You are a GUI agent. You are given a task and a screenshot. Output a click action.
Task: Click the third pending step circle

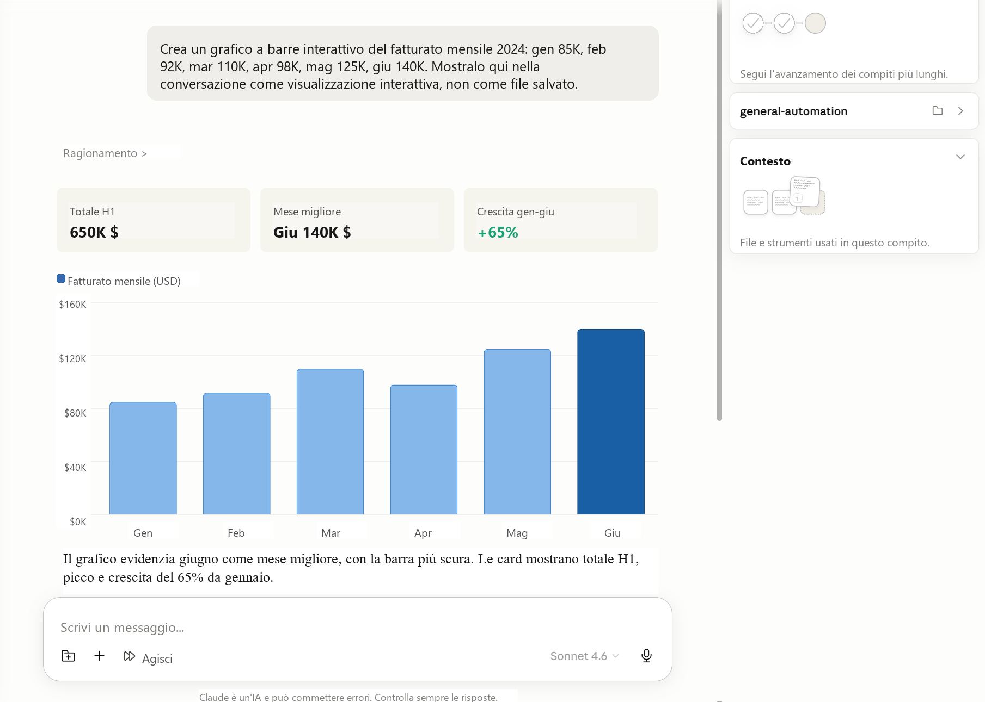coord(815,23)
